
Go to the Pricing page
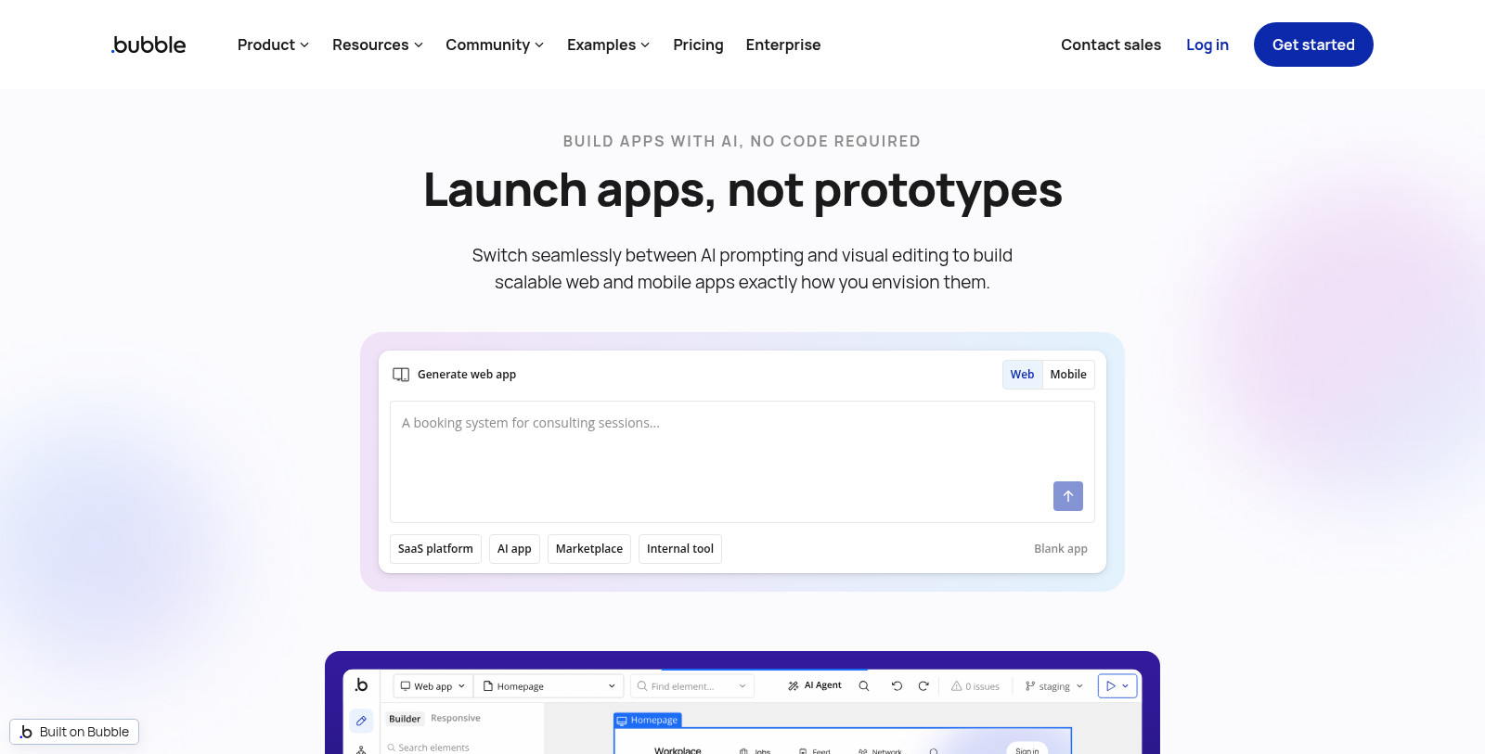point(698,45)
